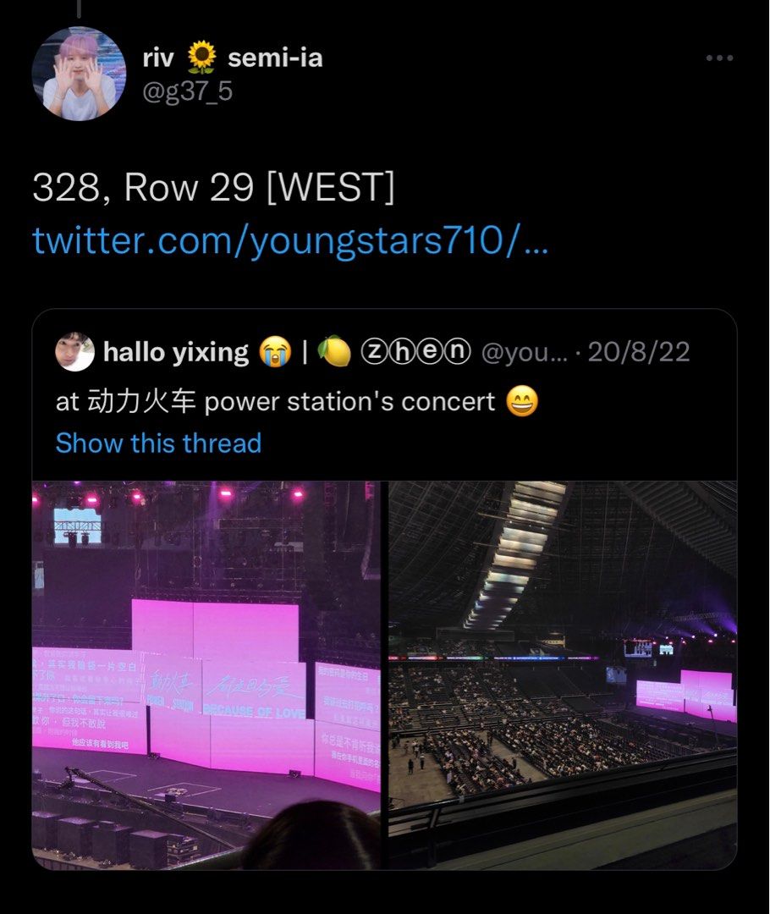The width and height of the screenshot is (770, 914).
Task: Click the lemon emoji in quoted name
Action: point(333,352)
